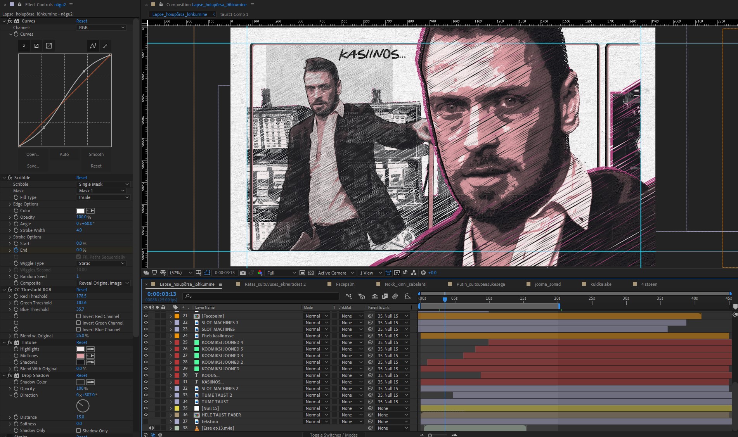Select the pencil draw tool in Curves
This screenshot has height=437, width=738.
pyautogui.click(x=105, y=46)
